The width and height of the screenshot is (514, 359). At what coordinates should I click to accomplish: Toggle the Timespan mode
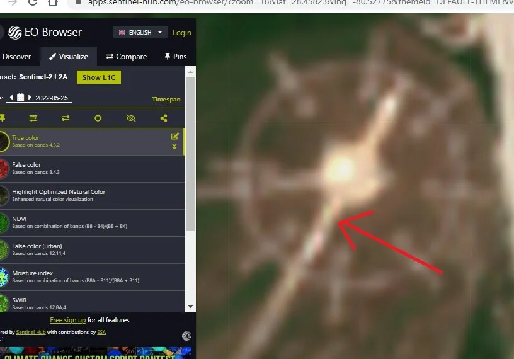coord(166,99)
